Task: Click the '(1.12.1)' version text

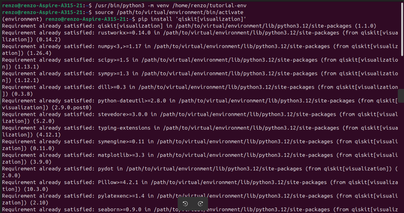Action: coord(27,80)
